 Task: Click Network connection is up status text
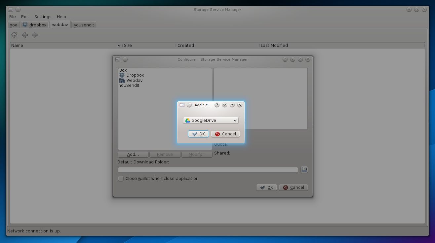(x=34, y=231)
